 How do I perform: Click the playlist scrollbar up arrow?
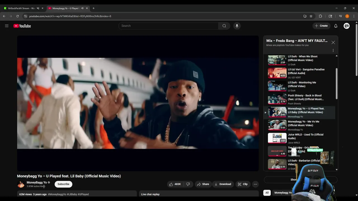pyautogui.click(x=336, y=56)
